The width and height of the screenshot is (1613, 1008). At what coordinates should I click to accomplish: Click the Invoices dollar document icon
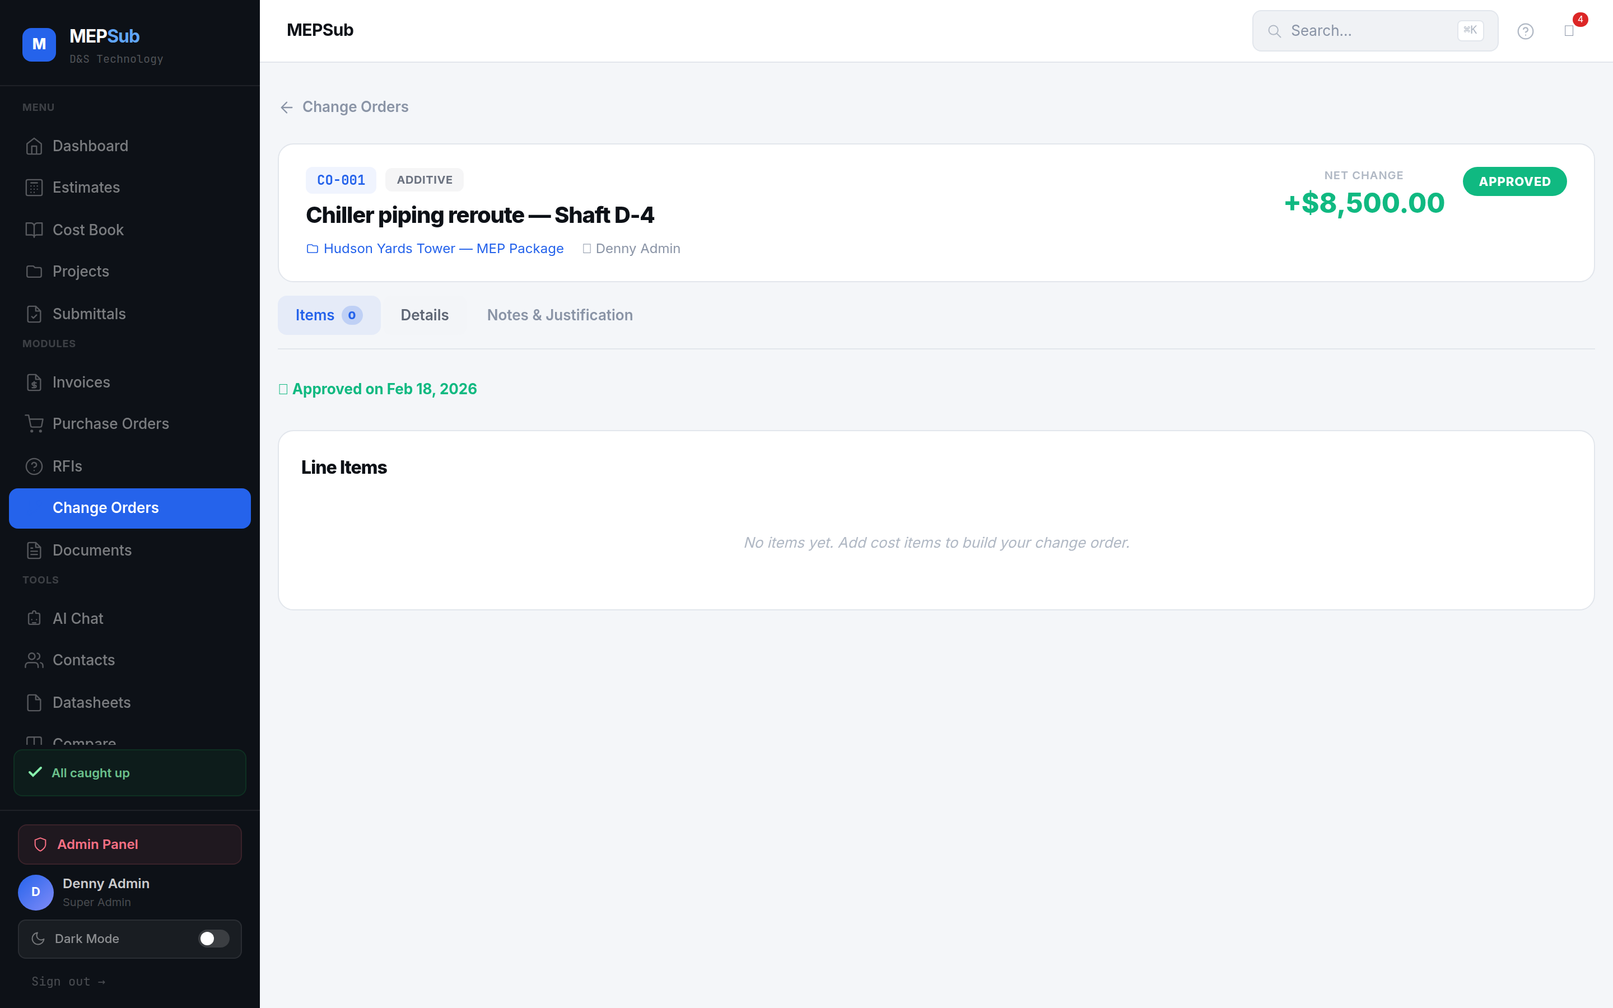pos(34,382)
